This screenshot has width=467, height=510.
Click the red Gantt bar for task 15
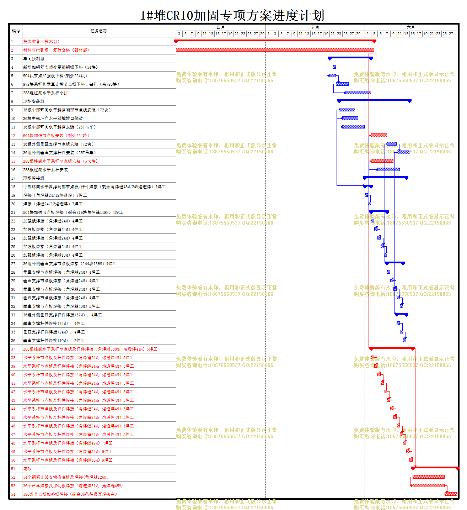coord(382,161)
